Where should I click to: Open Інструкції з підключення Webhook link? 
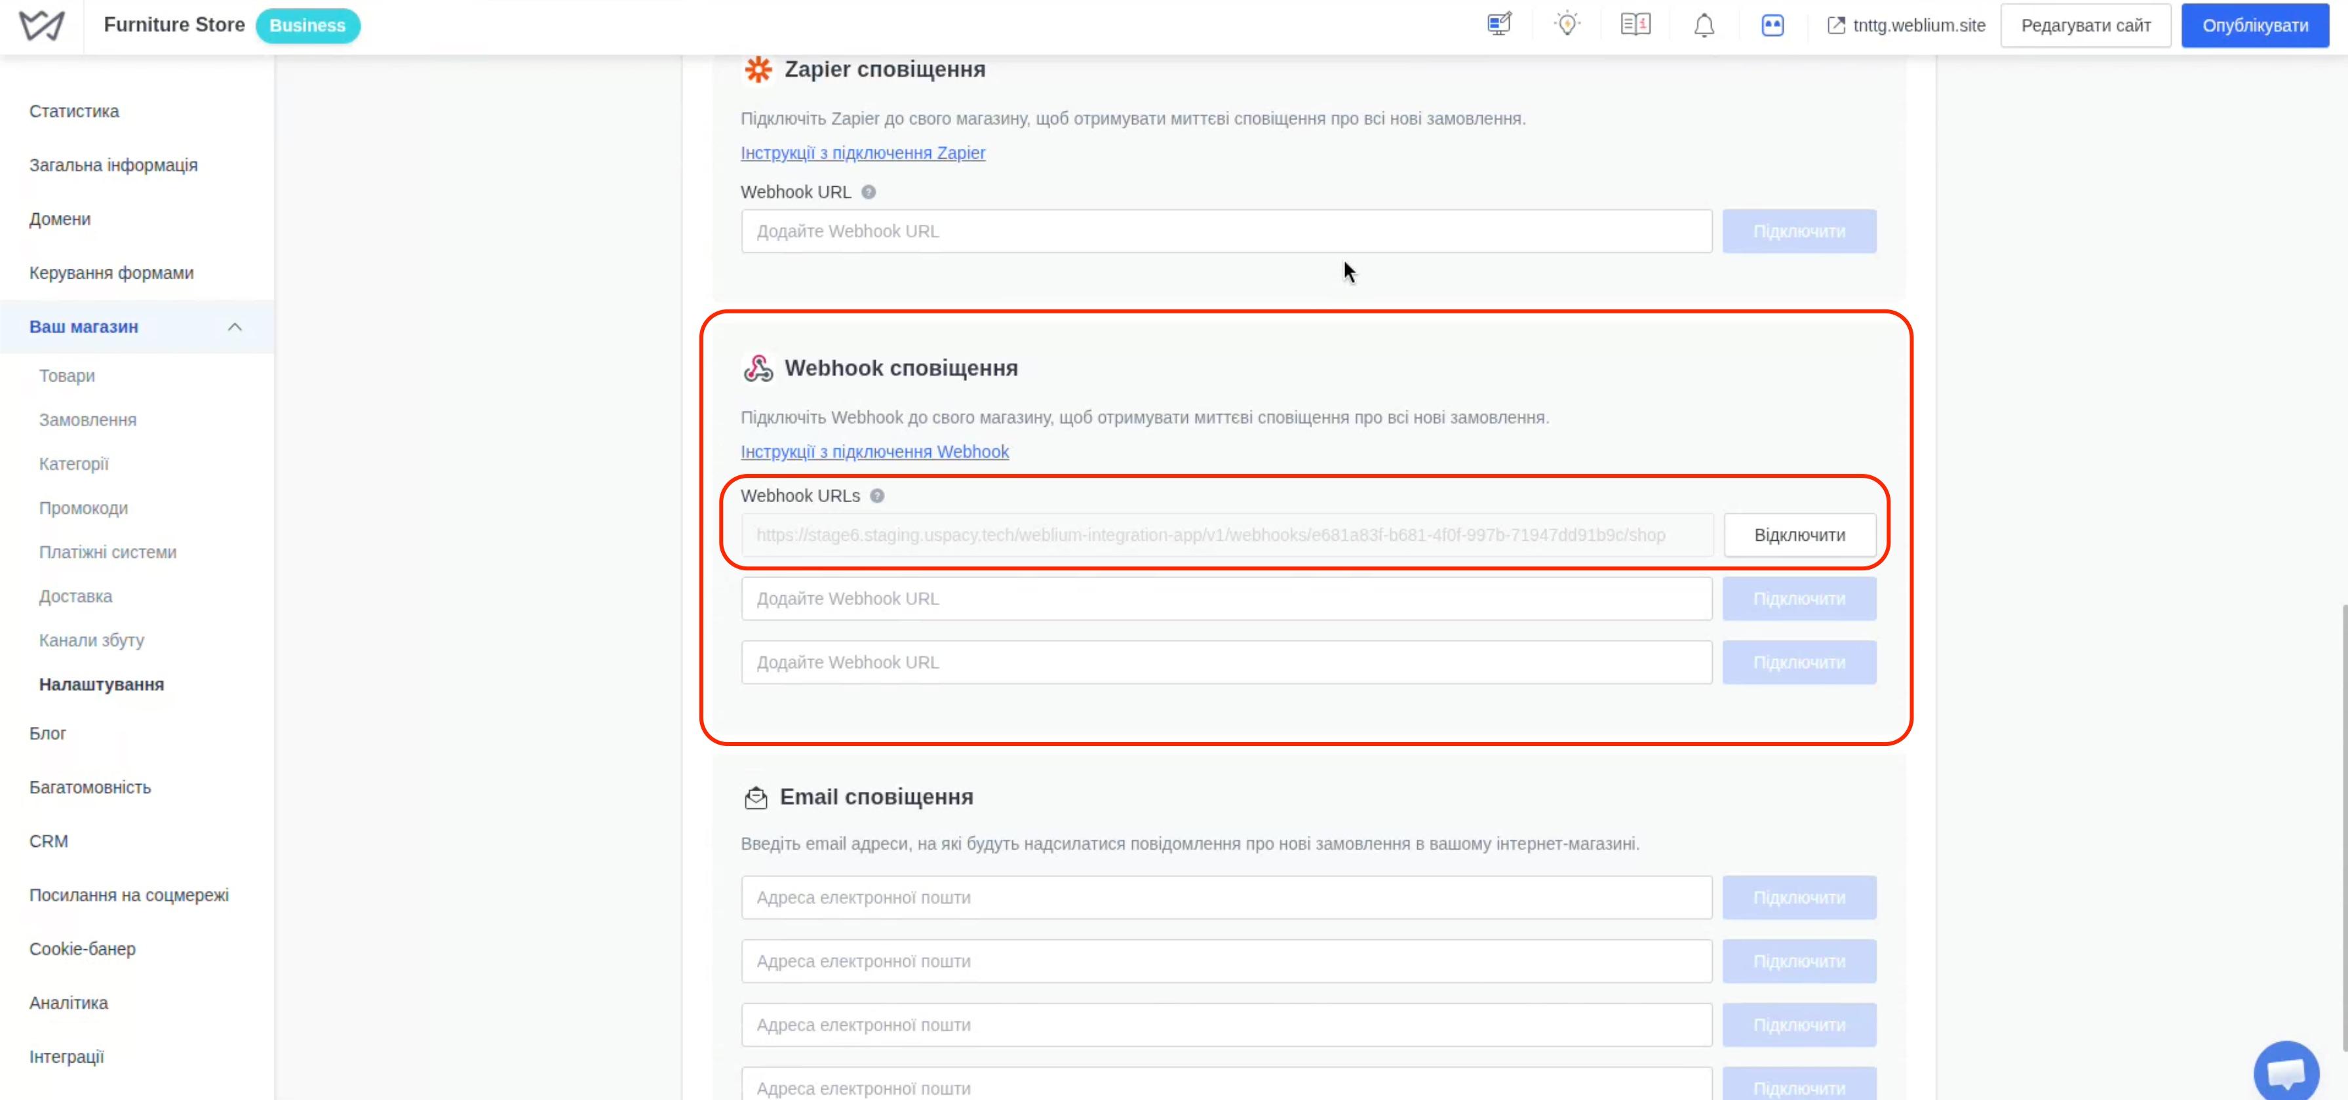[874, 452]
